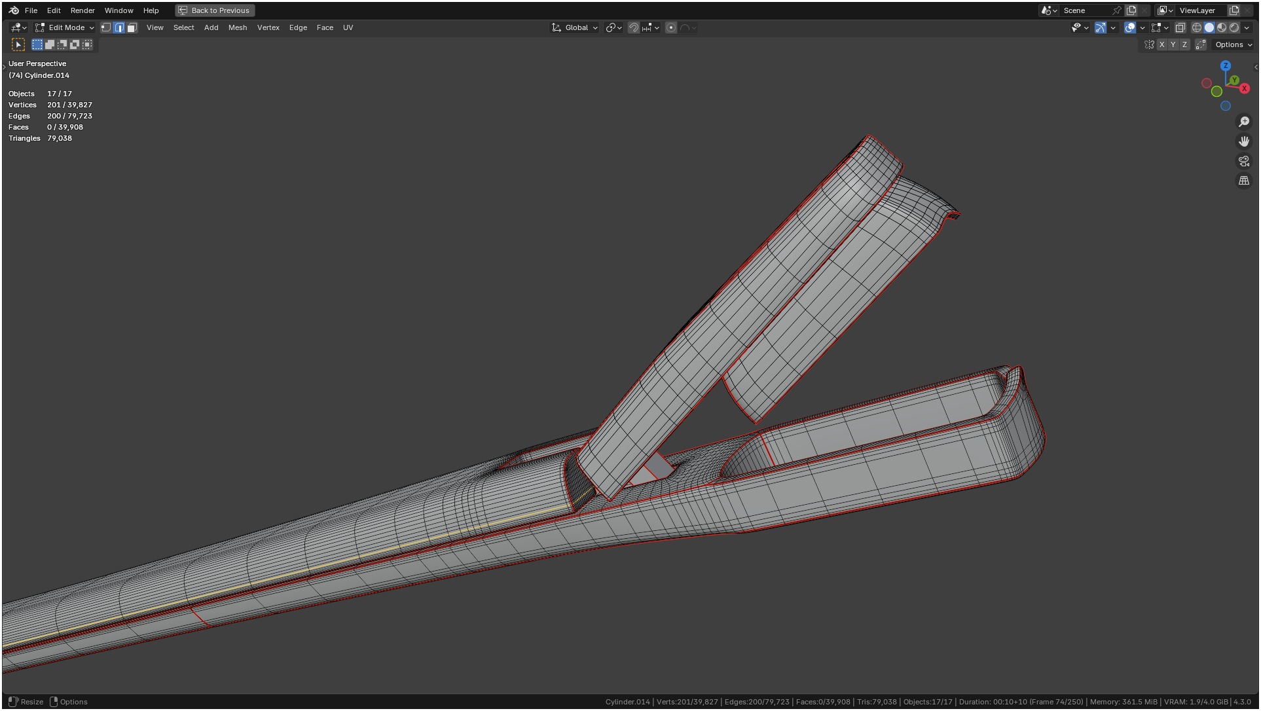This screenshot has height=711, width=1261.
Task: Click the pan view hand icon
Action: (x=1243, y=141)
